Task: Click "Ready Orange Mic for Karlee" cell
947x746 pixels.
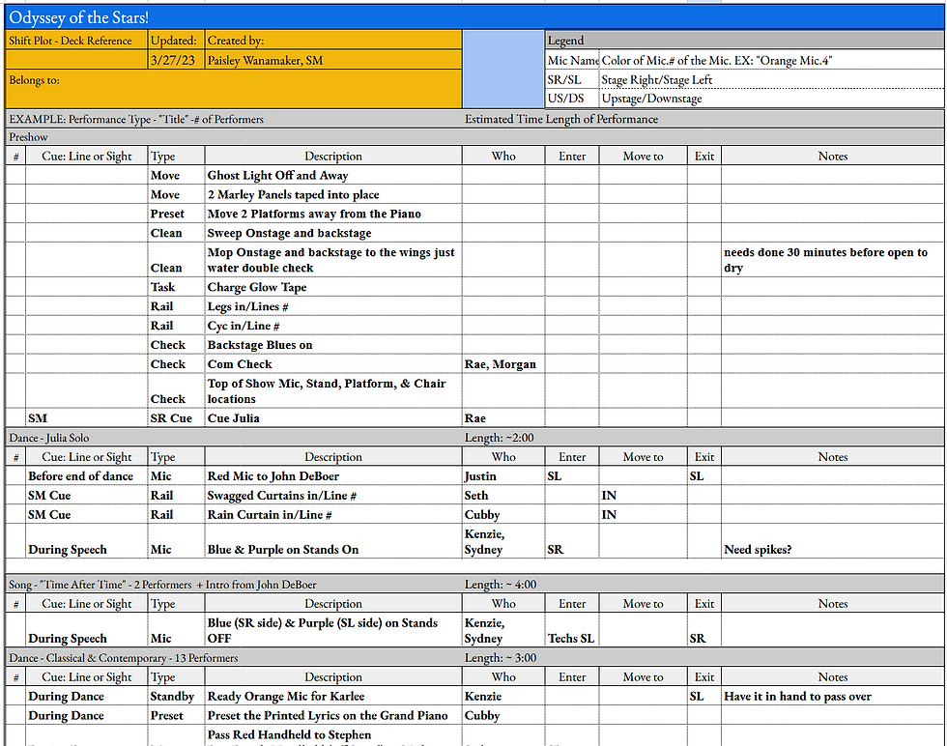Action: [x=333, y=696]
